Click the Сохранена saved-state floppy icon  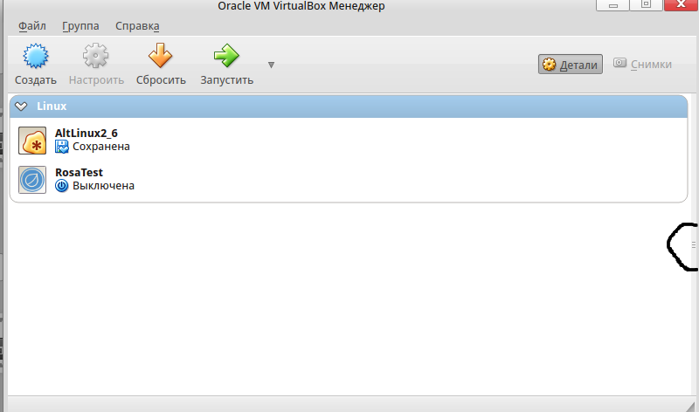61,147
